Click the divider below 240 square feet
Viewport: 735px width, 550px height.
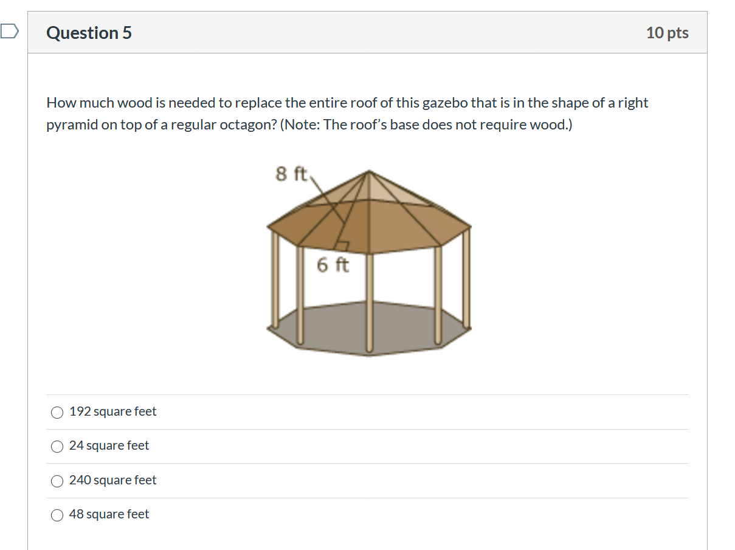pyautogui.click(x=365, y=497)
